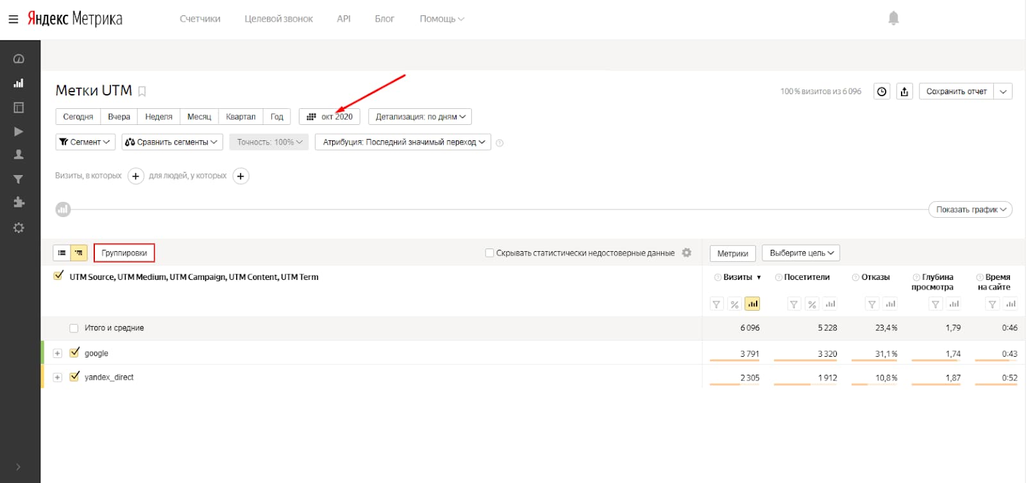This screenshot has width=1026, height=483.
Task: Select the Вчера period tab
Action: tap(119, 117)
